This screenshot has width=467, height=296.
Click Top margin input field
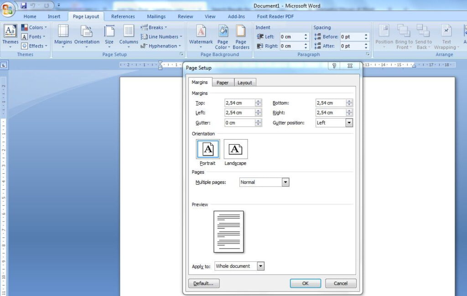[240, 103]
